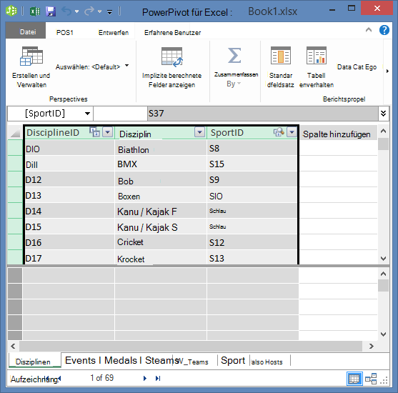Click the data grid scroll down arrow

383,259
